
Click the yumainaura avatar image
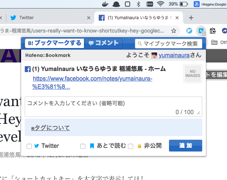[x=154, y=55]
